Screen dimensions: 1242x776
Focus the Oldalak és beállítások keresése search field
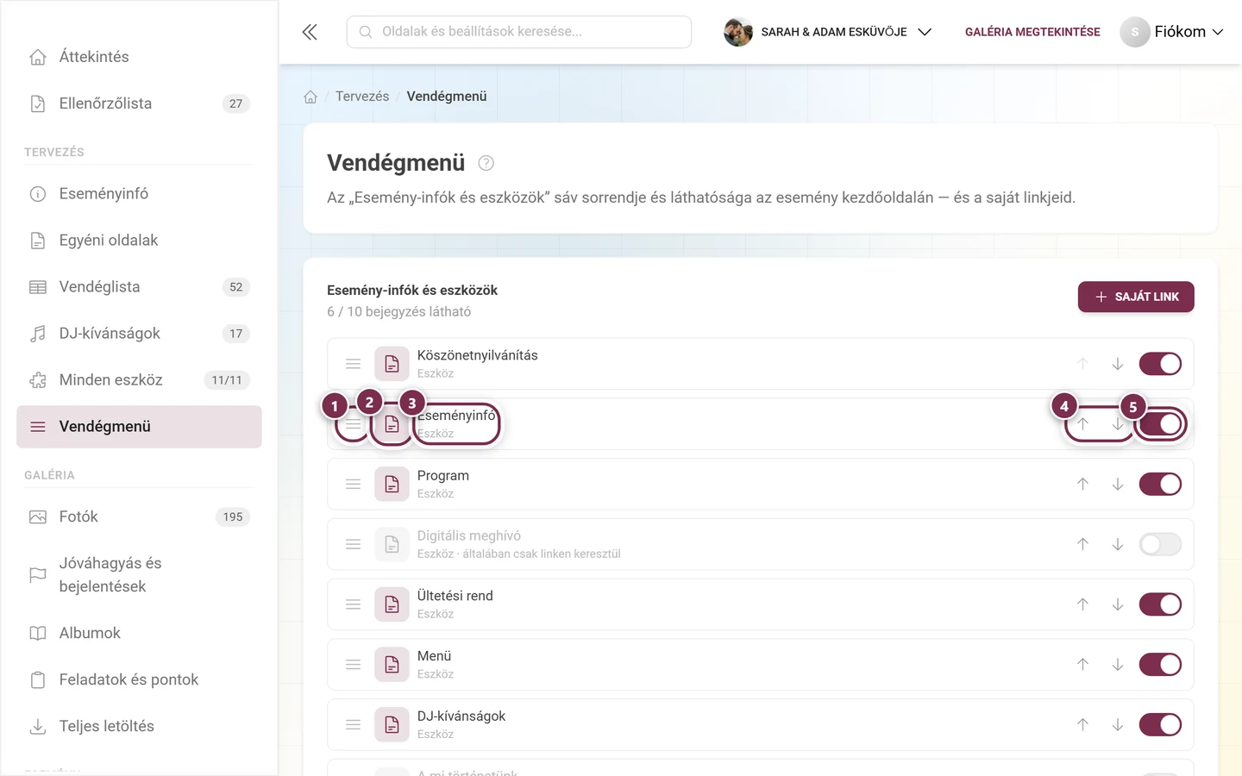(519, 32)
